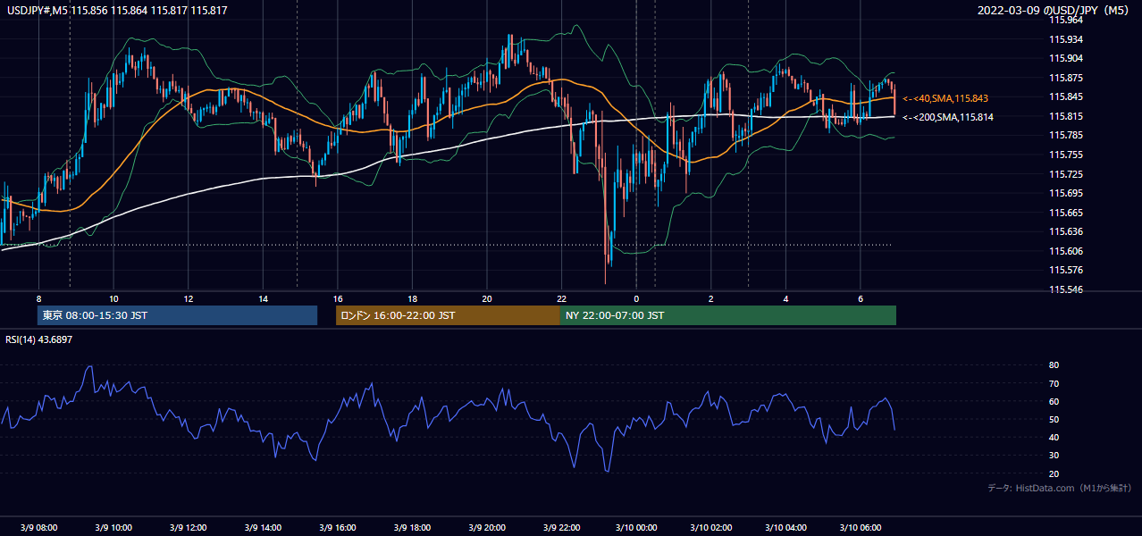Click the 3/9 22:00 time label

[x=561, y=527]
